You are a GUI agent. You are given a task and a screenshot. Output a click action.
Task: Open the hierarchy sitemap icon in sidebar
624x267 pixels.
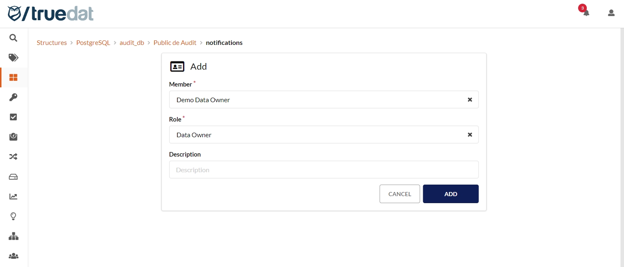pyautogui.click(x=13, y=236)
